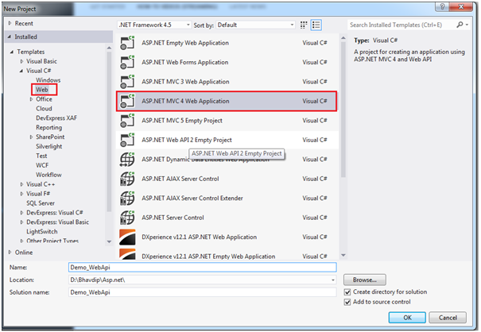Expand the DevExpress: Visual C# node arrow
Screen dimensions: 481x332
pos(21,213)
